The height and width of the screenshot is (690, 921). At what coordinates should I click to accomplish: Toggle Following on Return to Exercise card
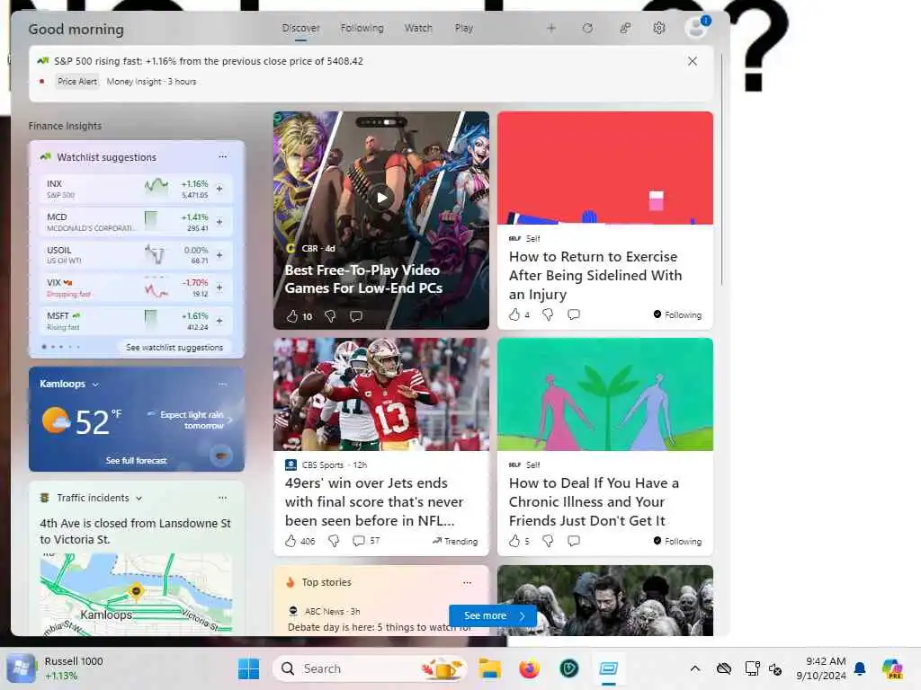(677, 314)
